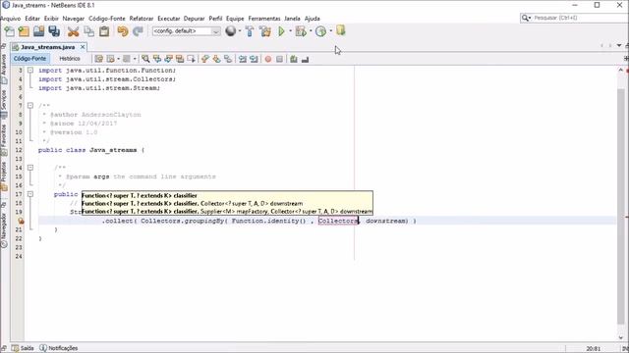The height and width of the screenshot is (353, 629).
Task: Click the Shift Line Left icon
Action: [x=243, y=59]
